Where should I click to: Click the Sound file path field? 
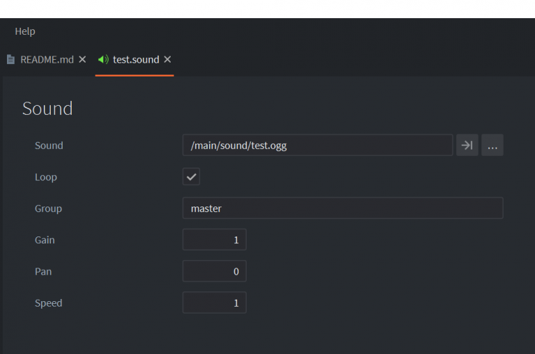click(x=317, y=145)
